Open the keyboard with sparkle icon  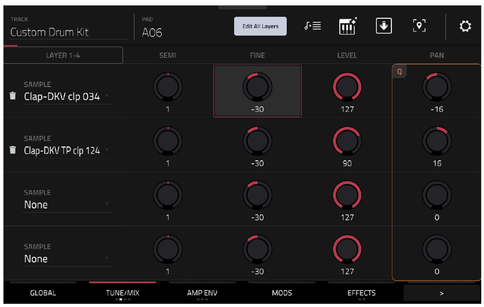click(x=348, y=26)
